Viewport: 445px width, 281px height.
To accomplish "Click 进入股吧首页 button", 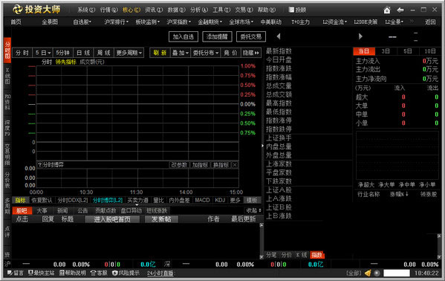I will point(112,219).
